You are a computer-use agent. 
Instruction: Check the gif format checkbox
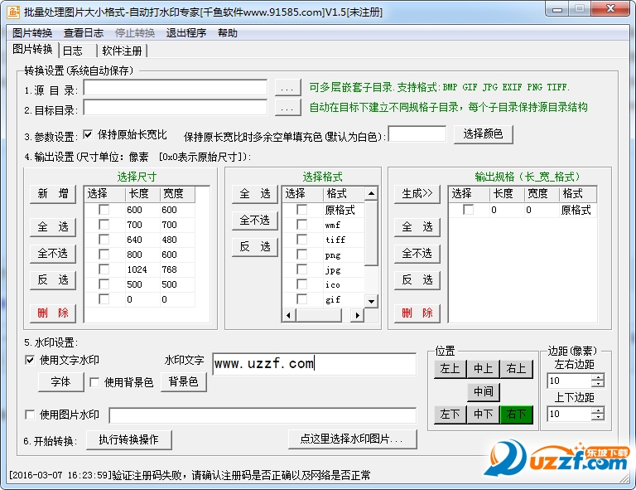coord(301,299)
